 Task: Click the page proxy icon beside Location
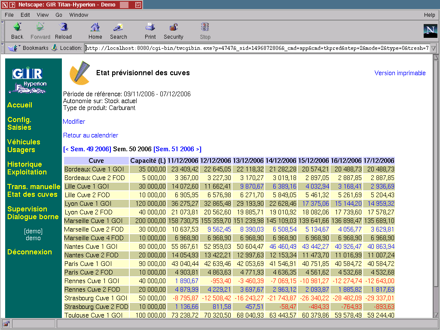pyautogui.click(x=55, y=48)
